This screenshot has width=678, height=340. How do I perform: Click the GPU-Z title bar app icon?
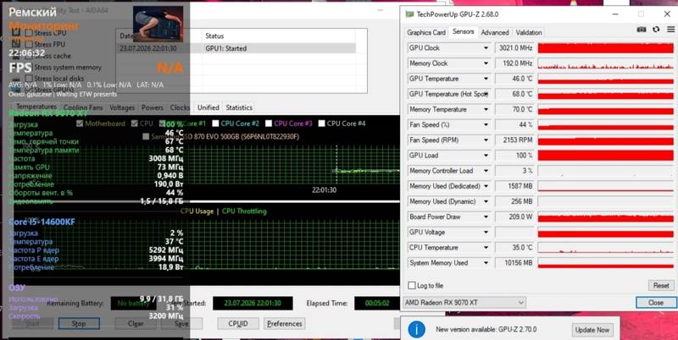[x=409, y=14]
